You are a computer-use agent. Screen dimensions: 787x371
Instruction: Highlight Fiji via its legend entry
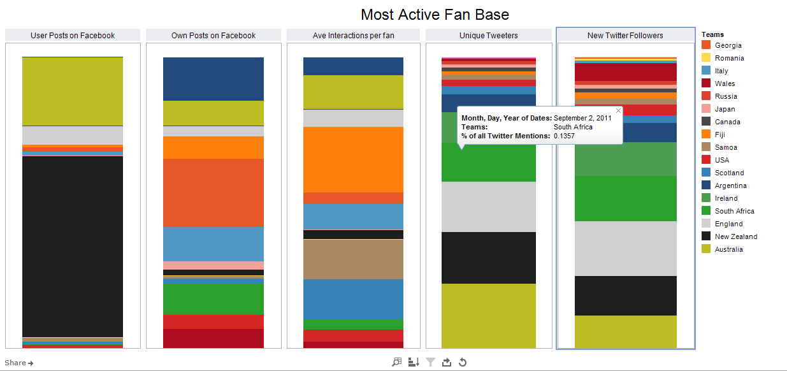[x=706, y=135]
